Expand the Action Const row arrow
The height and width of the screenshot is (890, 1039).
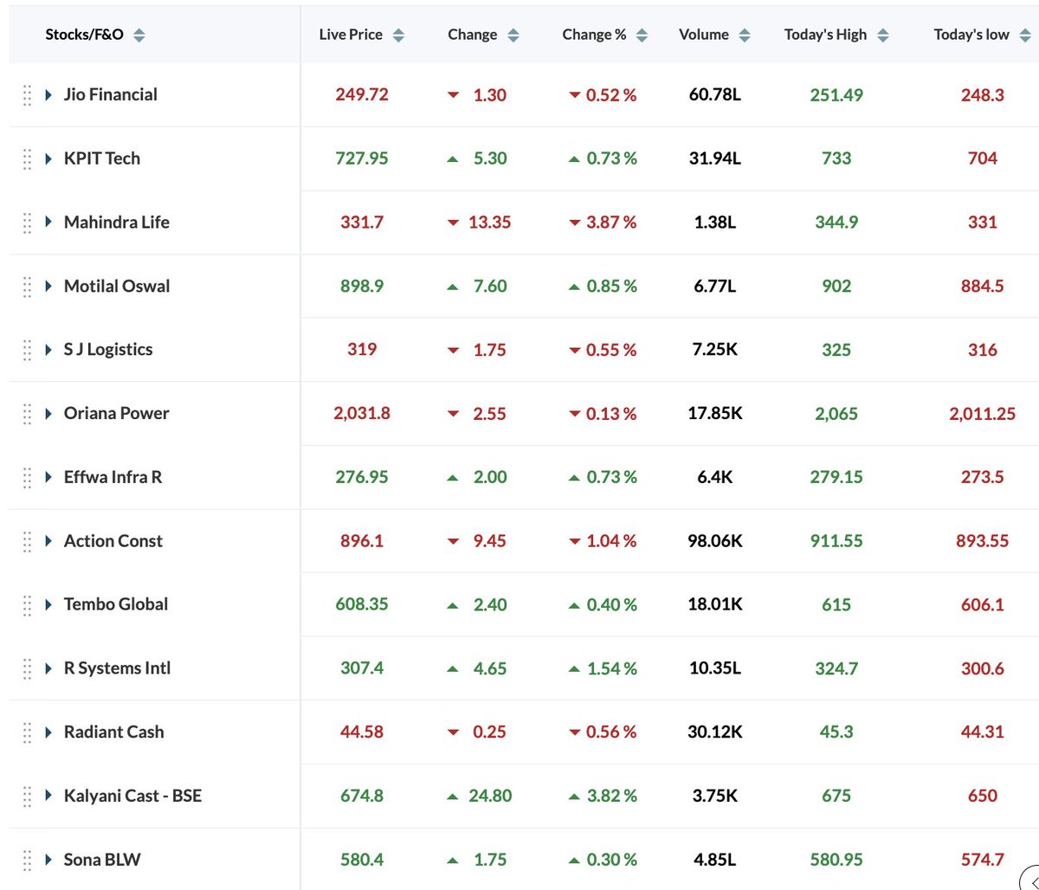[x=49, y=541]
